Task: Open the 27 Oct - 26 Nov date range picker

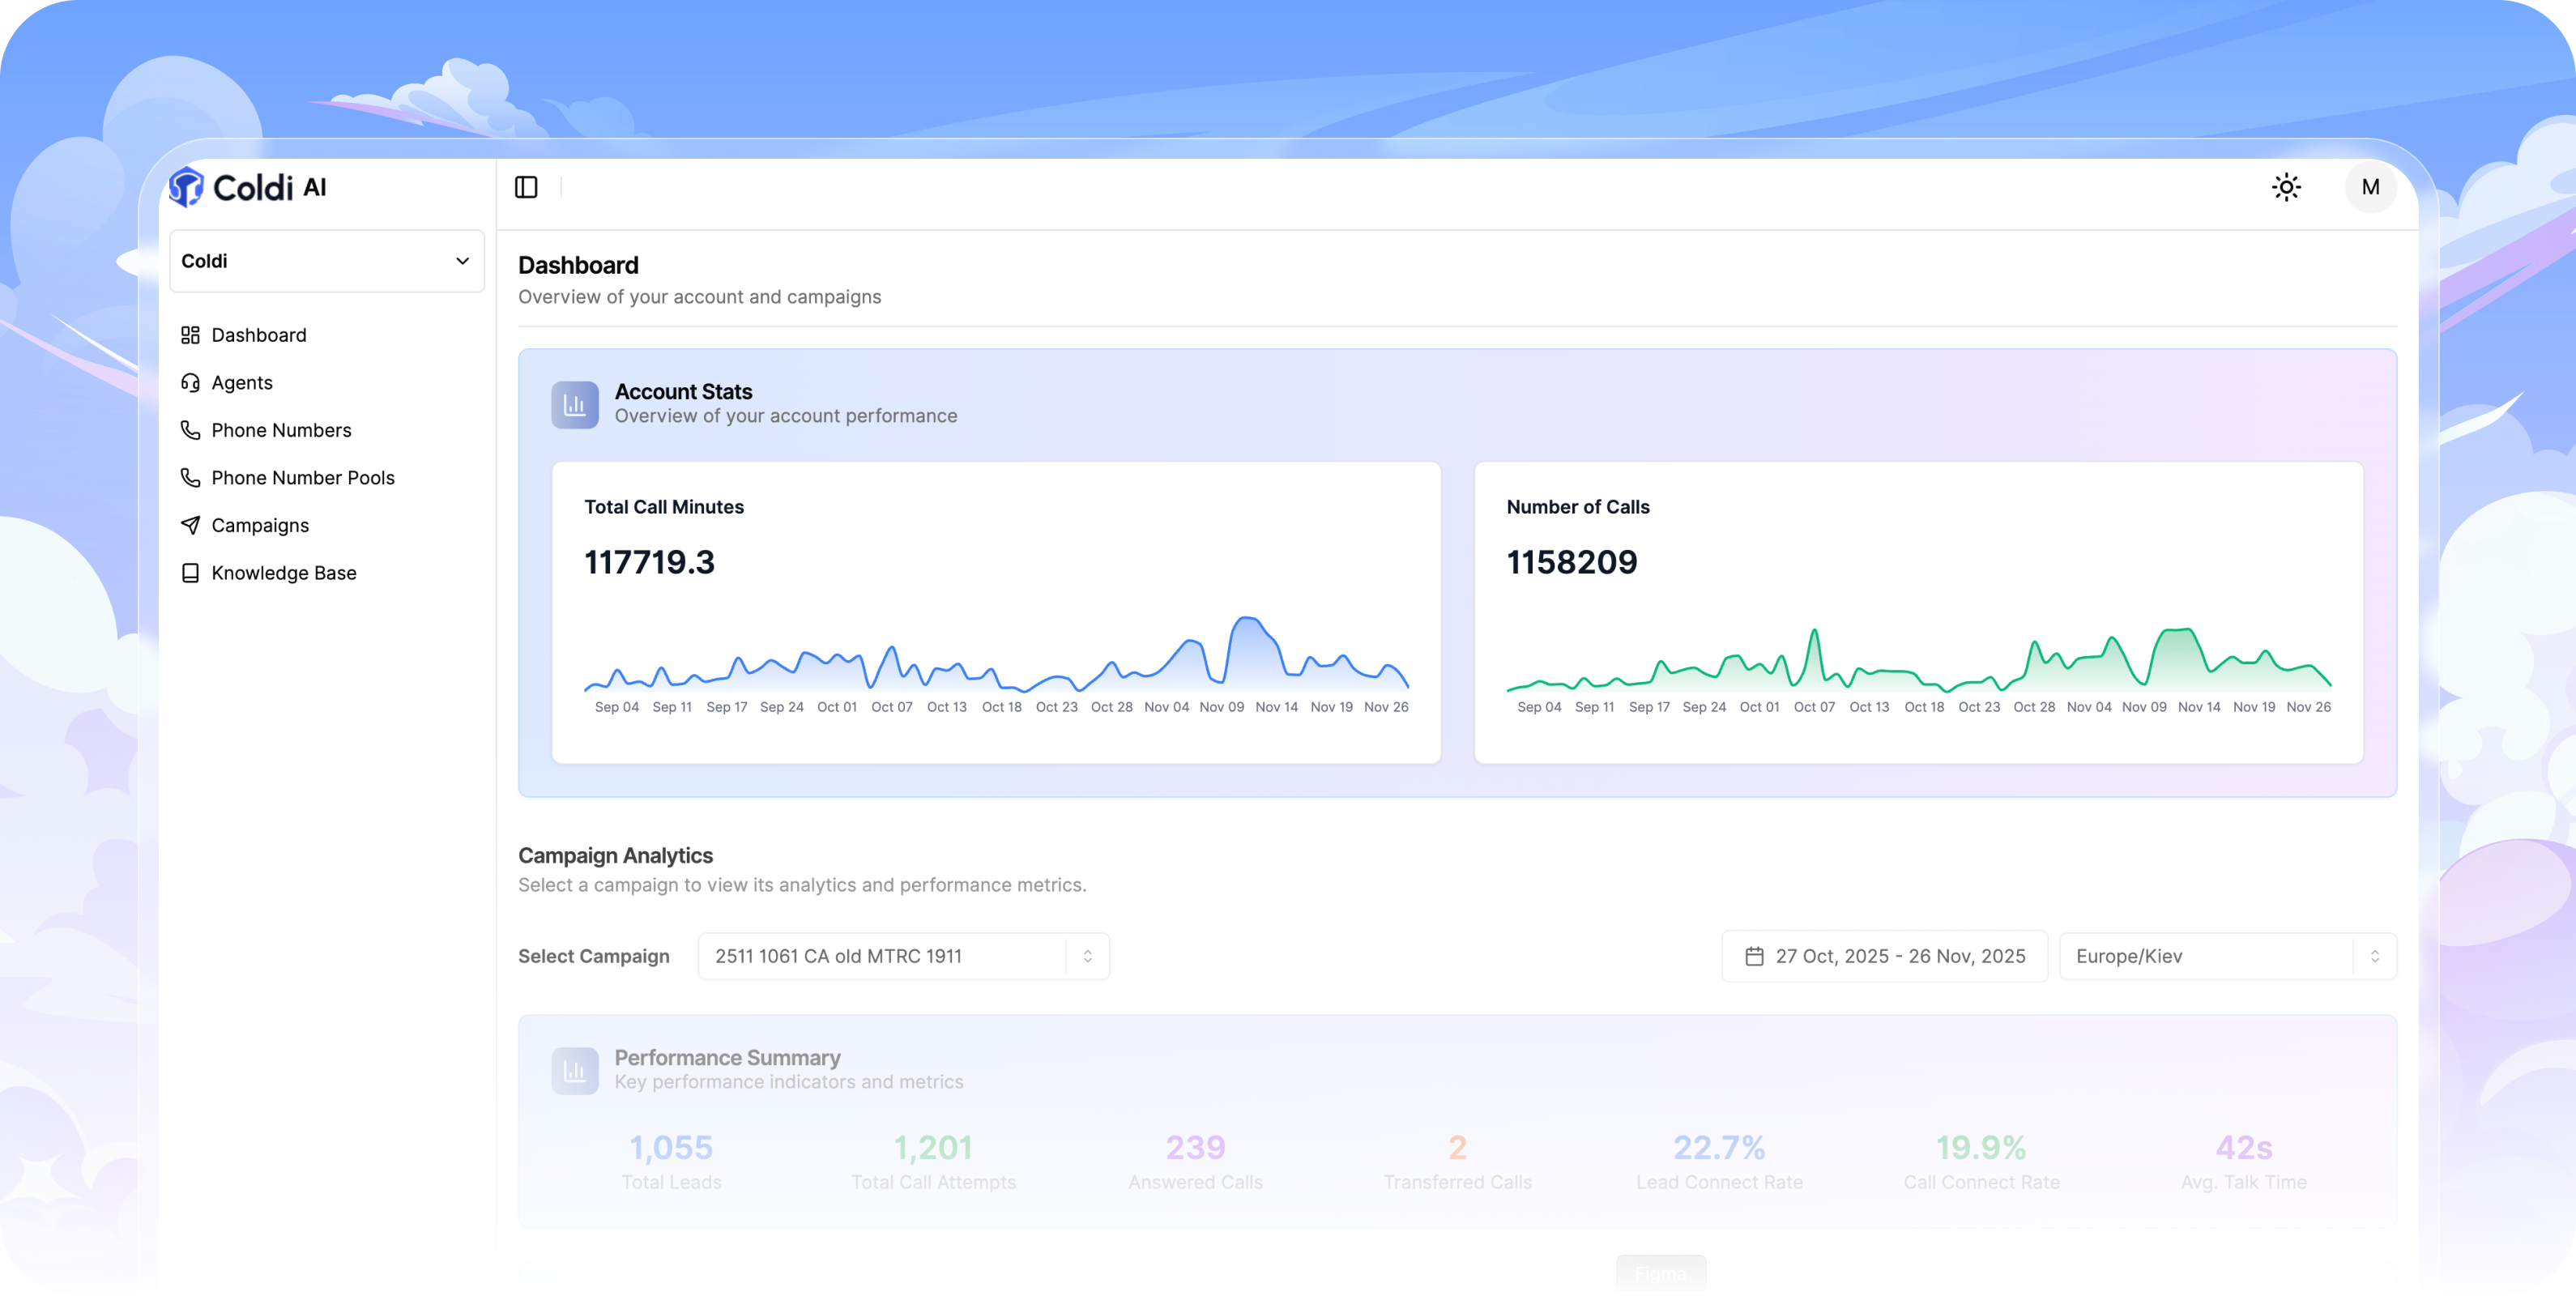Action: pyautogui.click(x=1884, y=955)
